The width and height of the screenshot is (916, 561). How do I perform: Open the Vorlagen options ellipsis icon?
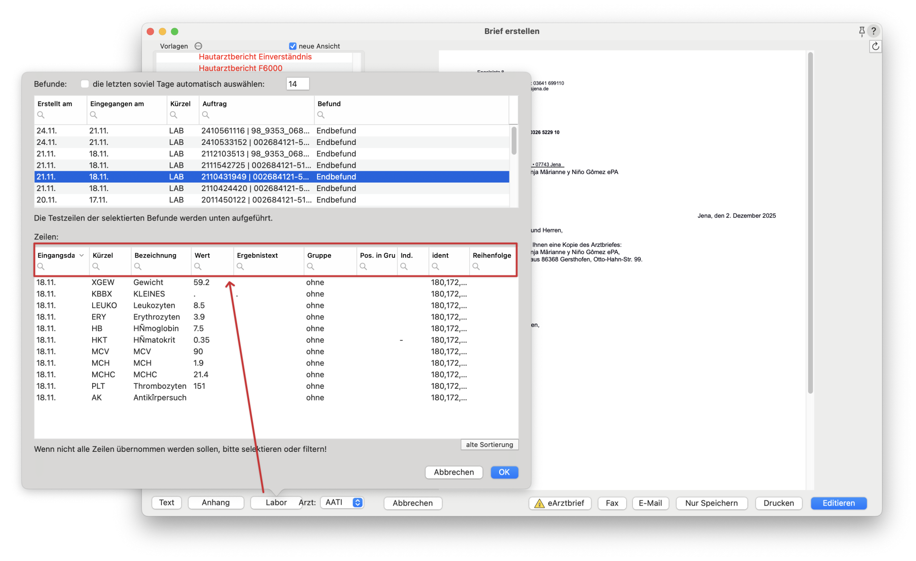point(199,46)
